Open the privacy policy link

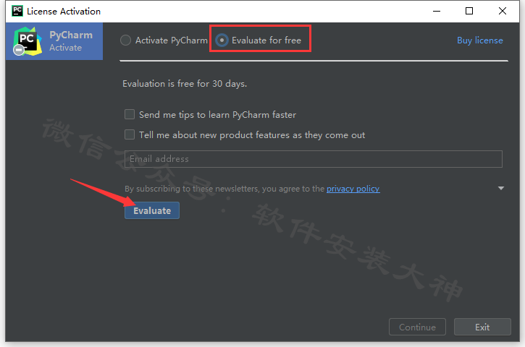[x=353, y=189]
